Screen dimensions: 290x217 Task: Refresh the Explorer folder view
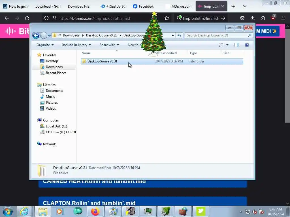tap(179, 35)
